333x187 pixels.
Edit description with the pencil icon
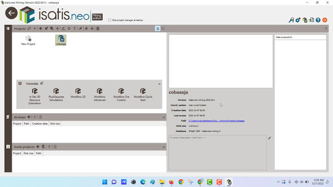click(x=270, y=138)
